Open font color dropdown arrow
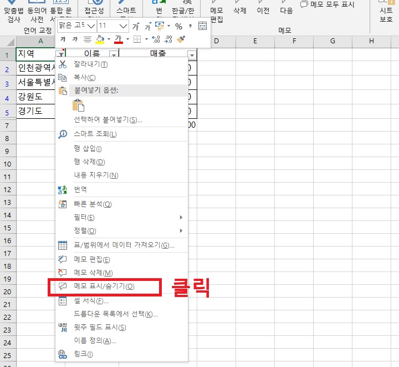 (128, 39)
